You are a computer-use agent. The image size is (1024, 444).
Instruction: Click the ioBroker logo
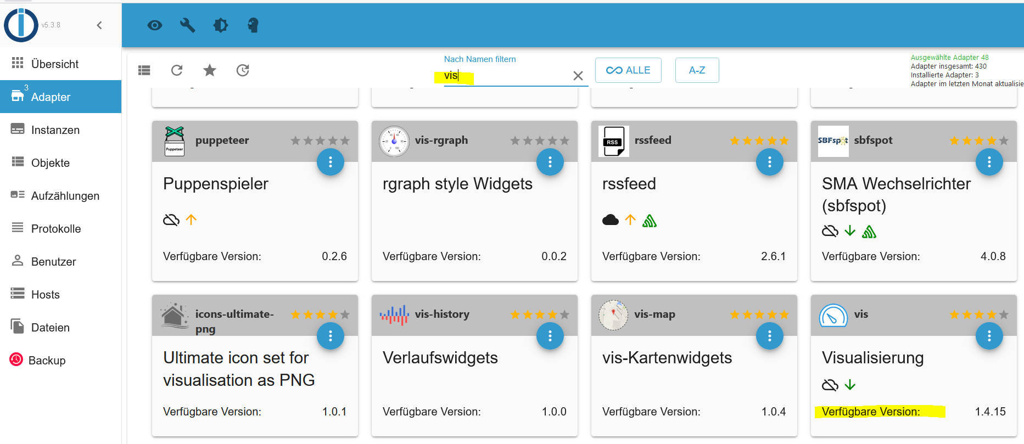click(x=21, y=25)
